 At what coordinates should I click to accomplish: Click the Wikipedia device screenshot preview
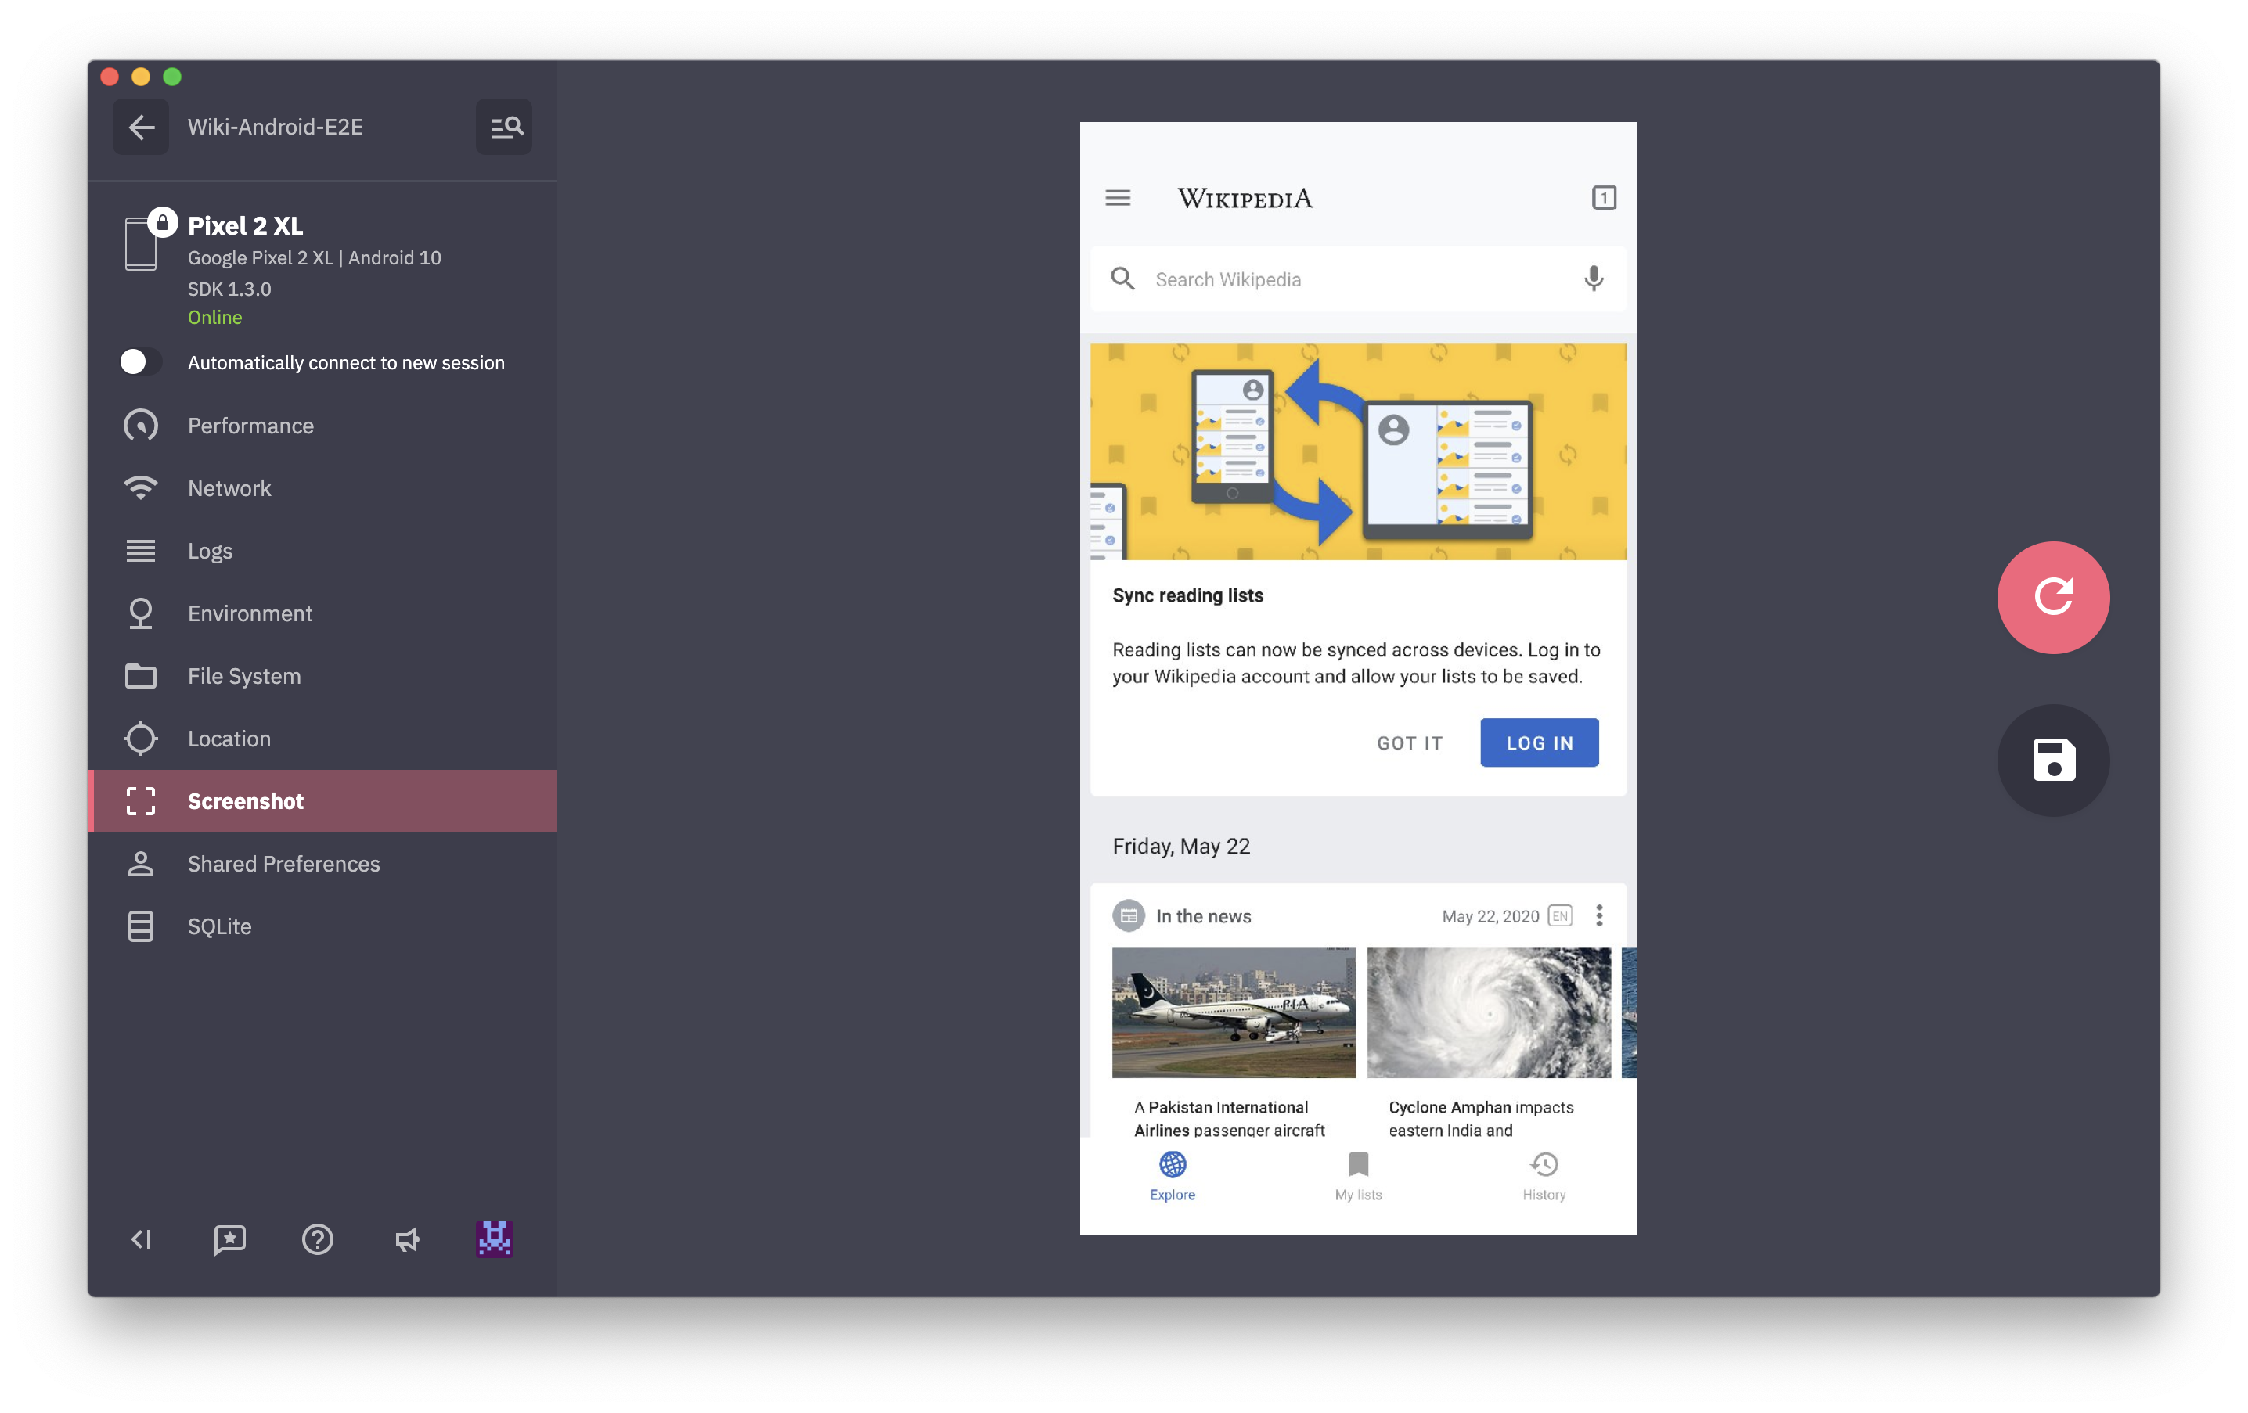pyautogui.click(x=1357, y=678)
